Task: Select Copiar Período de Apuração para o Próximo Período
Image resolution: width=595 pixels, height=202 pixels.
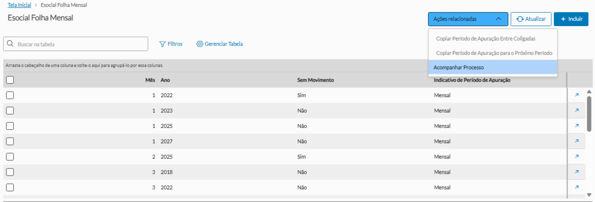Action: coord(494,53)
